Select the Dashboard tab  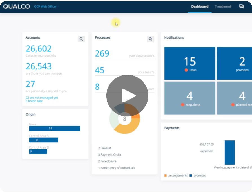point(200,6)
